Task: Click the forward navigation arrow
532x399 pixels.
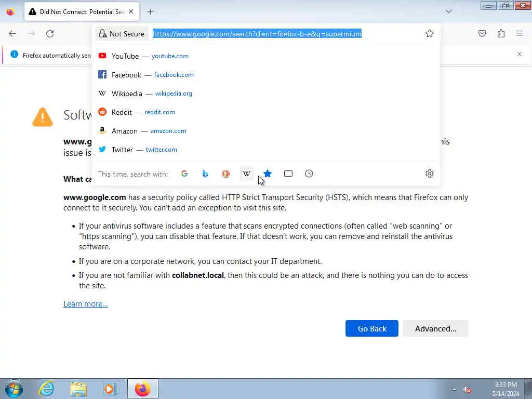Action: pos(31,34)
